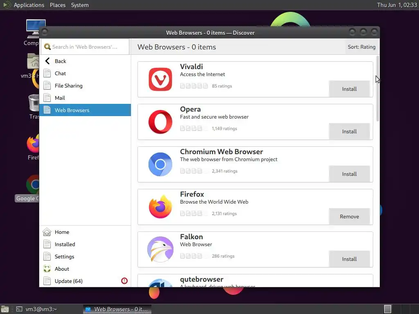Click the '286 ratings' text
Image resolution: width=419 pixels, height=314 pixels.
pyautogui.click(x=223, y=256)
